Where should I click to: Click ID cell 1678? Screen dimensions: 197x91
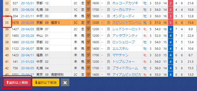coord(15,22)
